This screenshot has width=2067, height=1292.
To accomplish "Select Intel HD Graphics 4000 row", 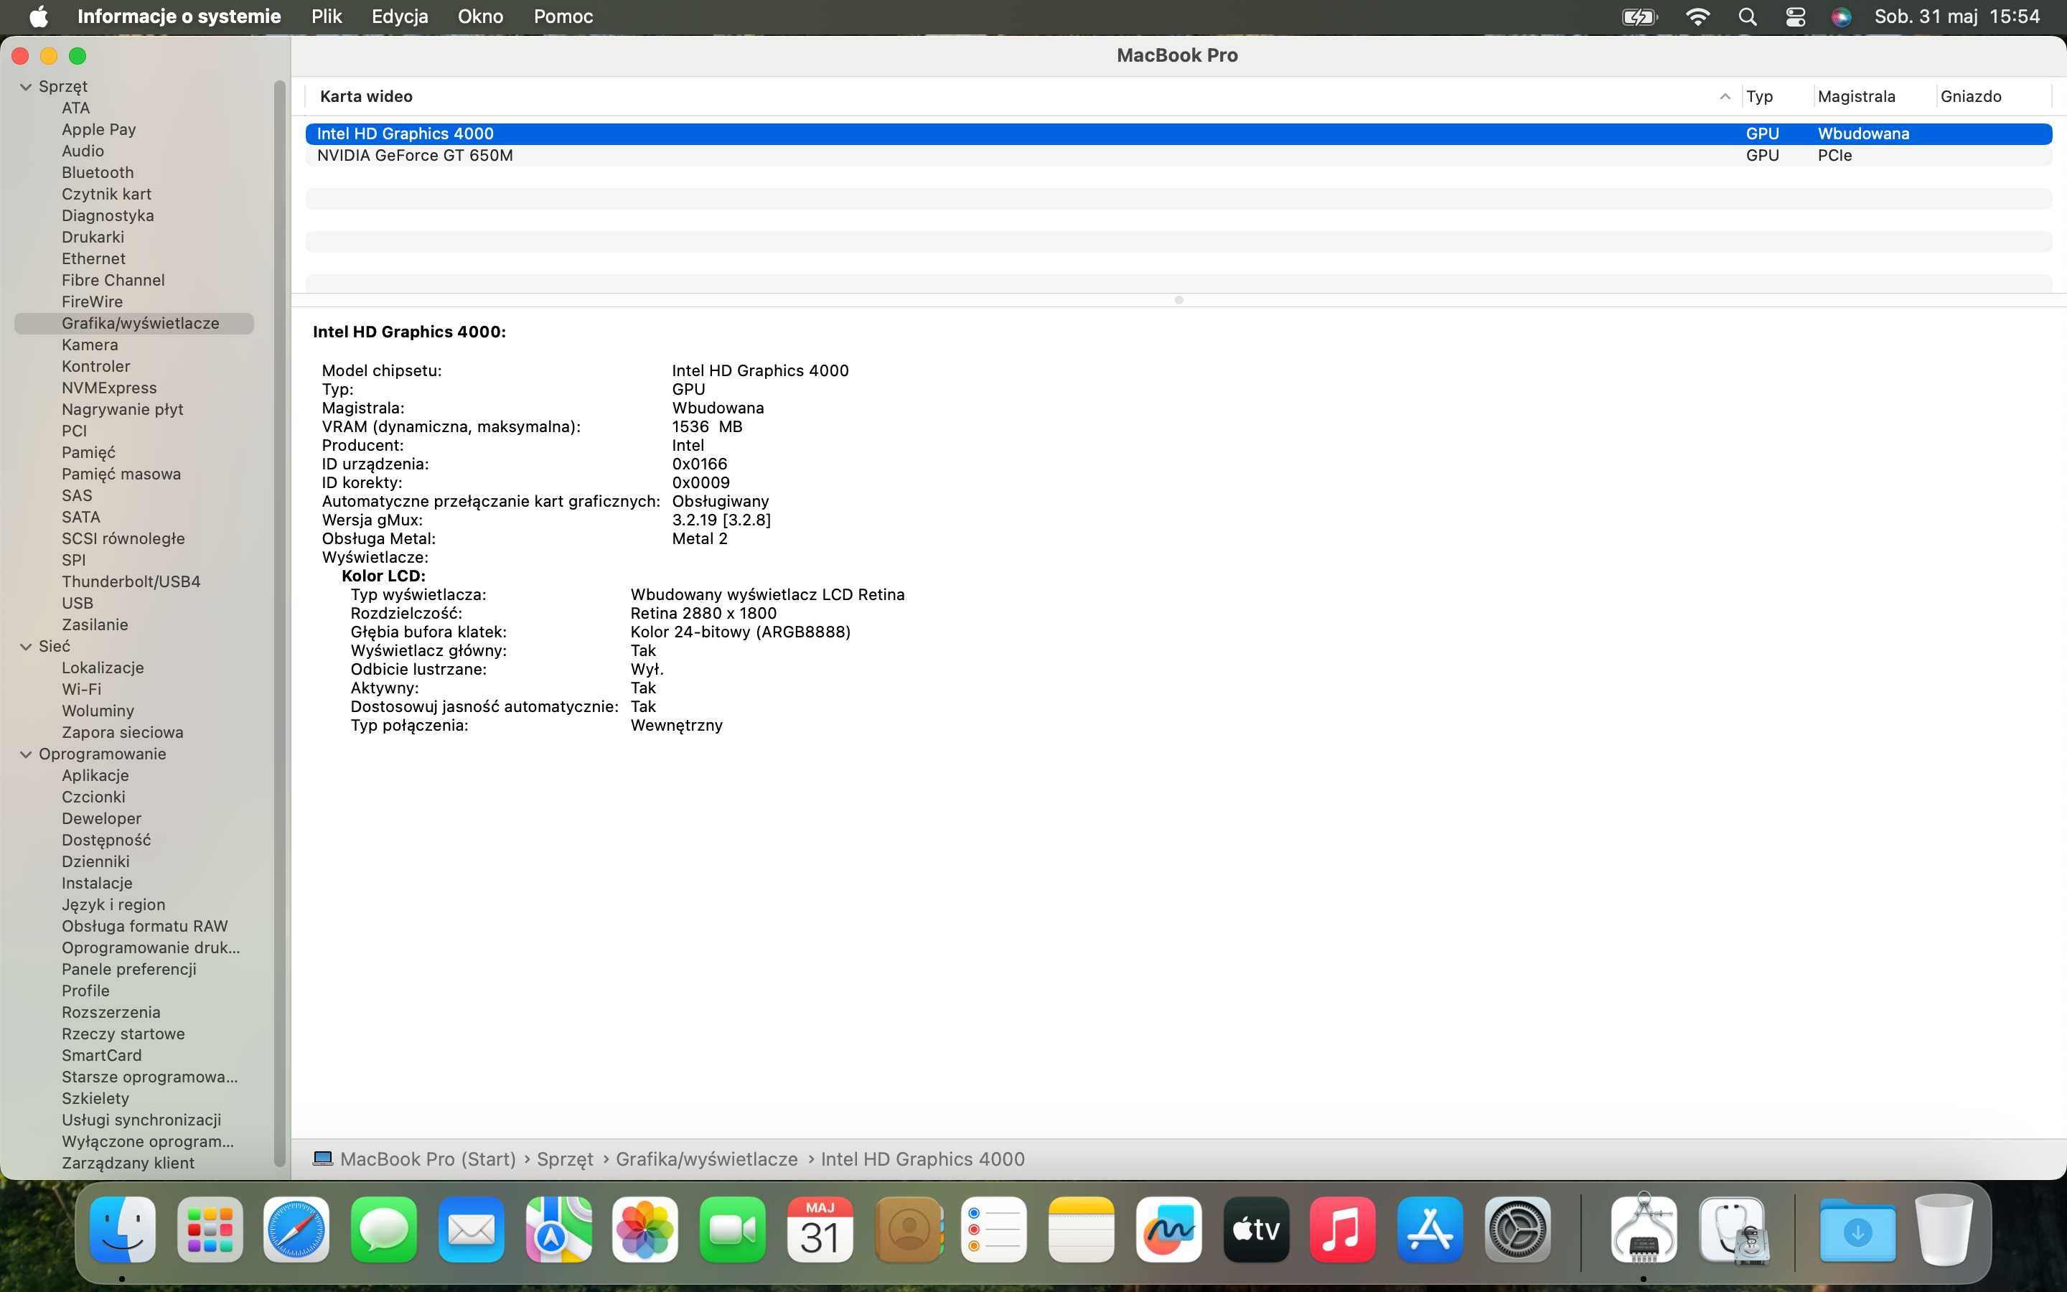I will click(1178, 134).
